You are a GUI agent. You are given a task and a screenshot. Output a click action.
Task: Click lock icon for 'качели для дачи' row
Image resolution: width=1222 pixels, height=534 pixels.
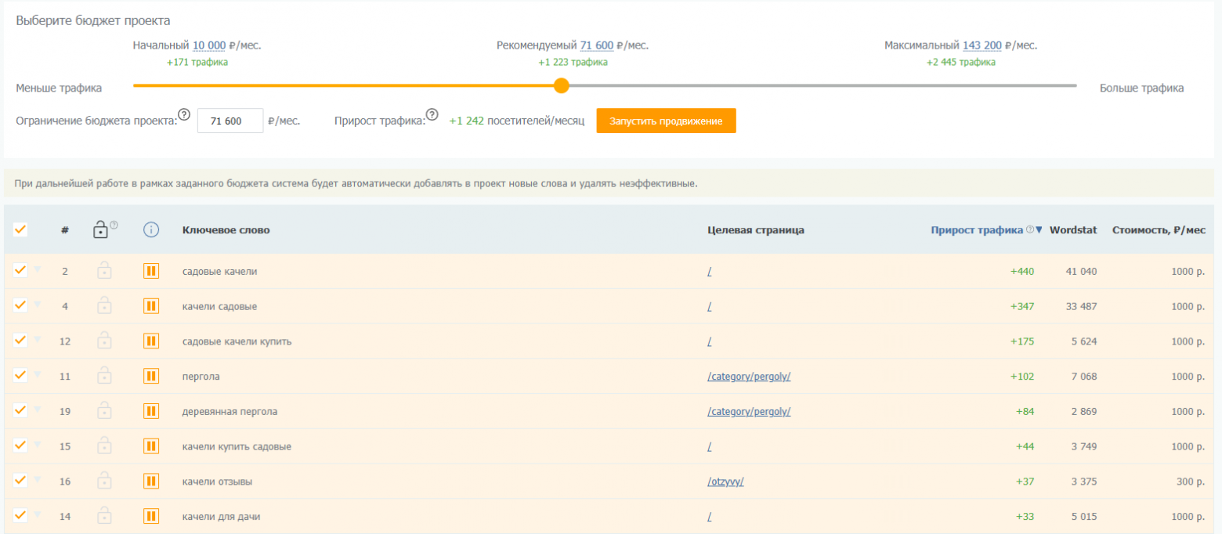103,516
